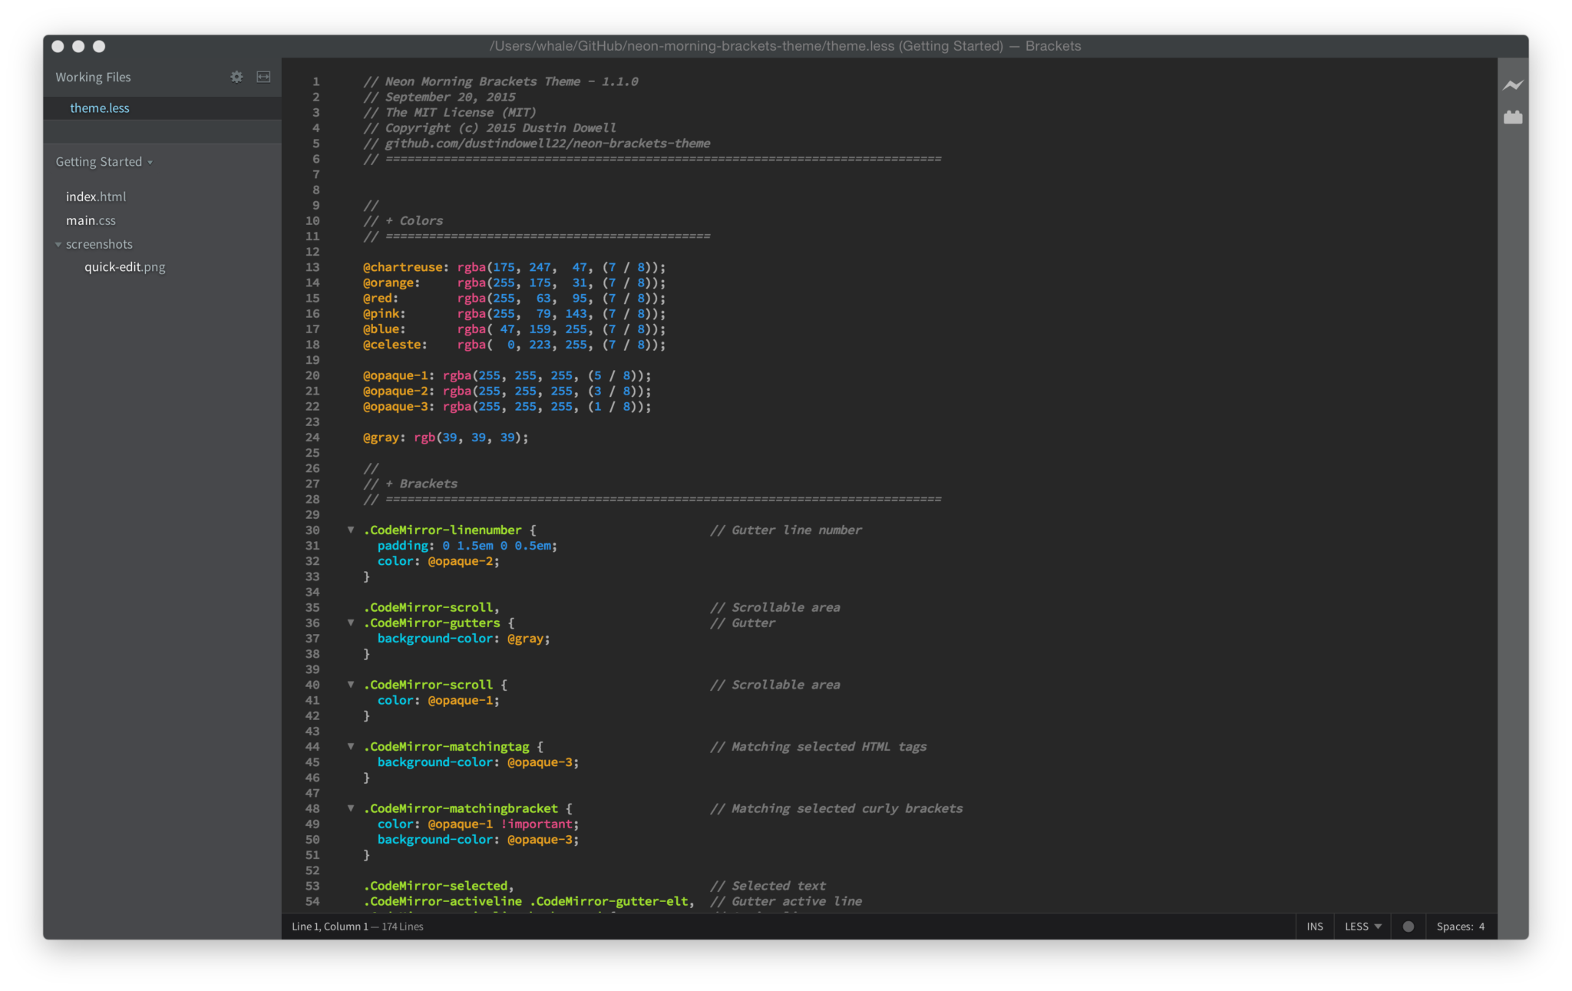Click line number 13 in gutter

point(312,267)
